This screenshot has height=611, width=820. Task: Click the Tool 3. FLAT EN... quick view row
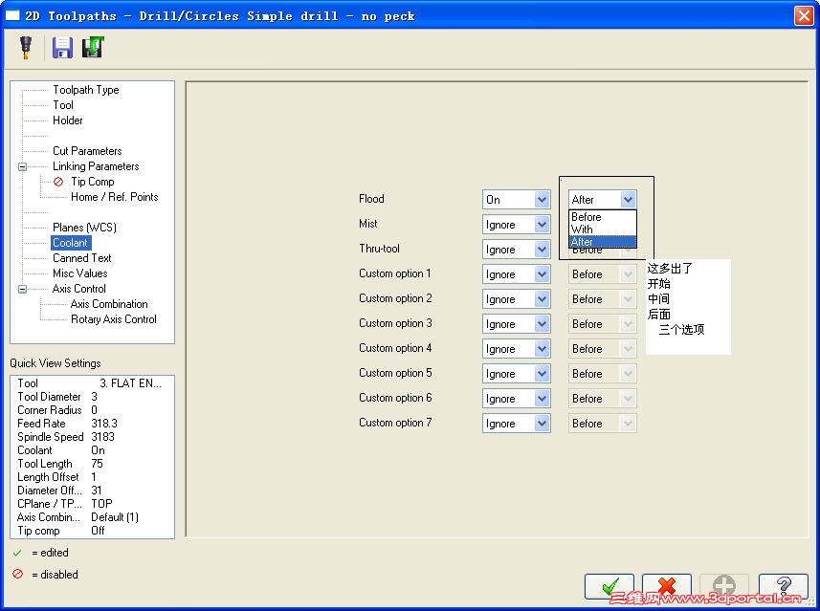92,383
